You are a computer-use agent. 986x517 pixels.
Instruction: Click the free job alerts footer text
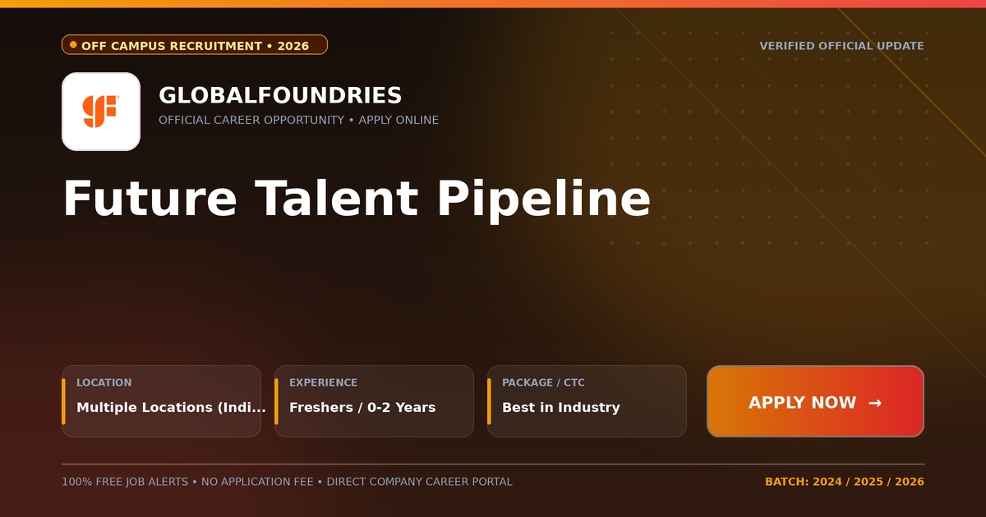click(x=287, y=482)
